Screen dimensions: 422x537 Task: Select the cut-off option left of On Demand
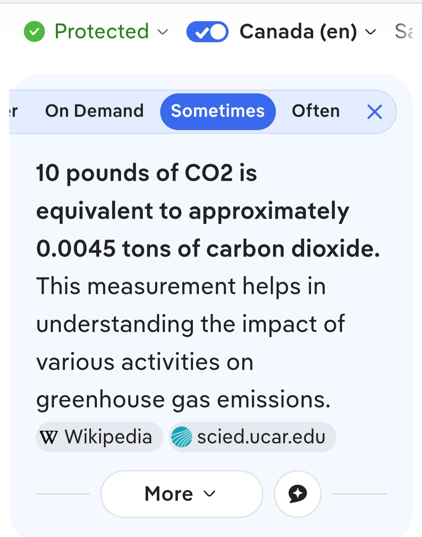click(14, 111)
